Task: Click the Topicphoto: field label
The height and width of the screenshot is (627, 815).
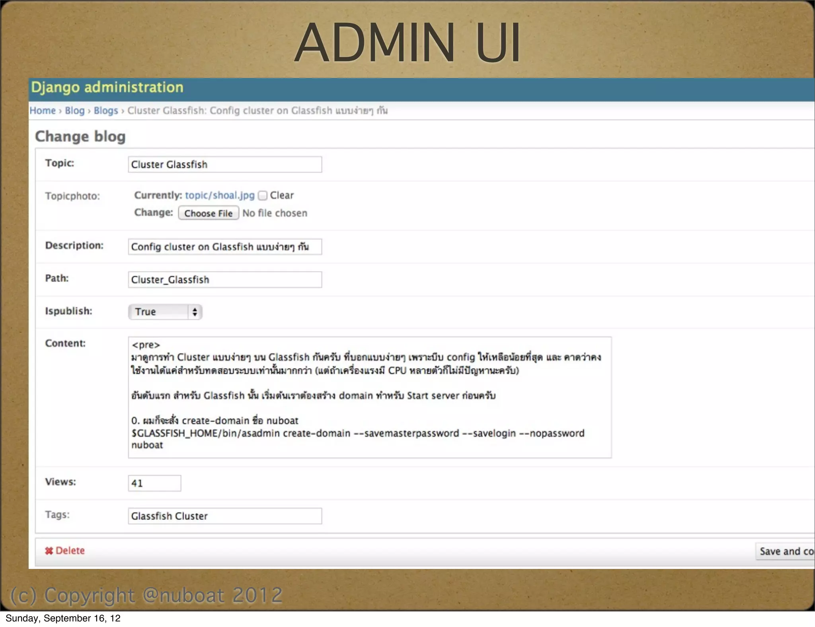Action: 72,196
